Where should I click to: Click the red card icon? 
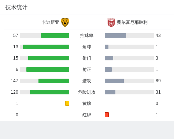pyautogui.click(x=107, y=114)
